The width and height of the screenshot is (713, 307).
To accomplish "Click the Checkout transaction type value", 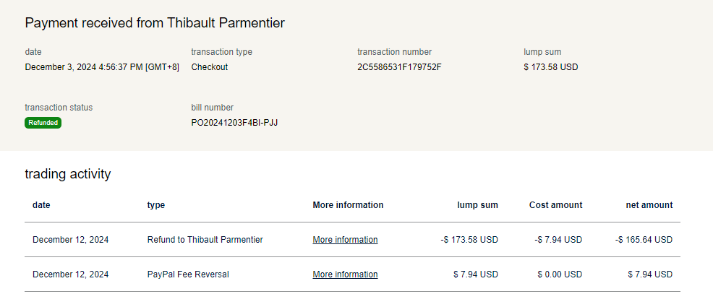I will click(209, 67).
